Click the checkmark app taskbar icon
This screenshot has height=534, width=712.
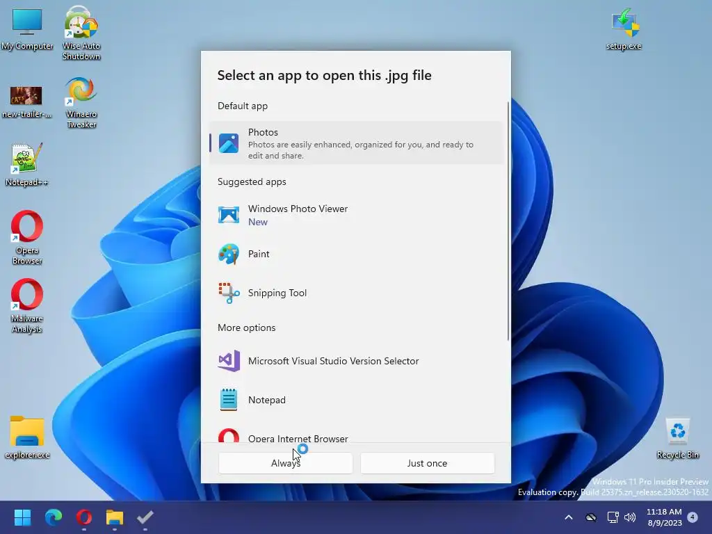pos(145,517)
